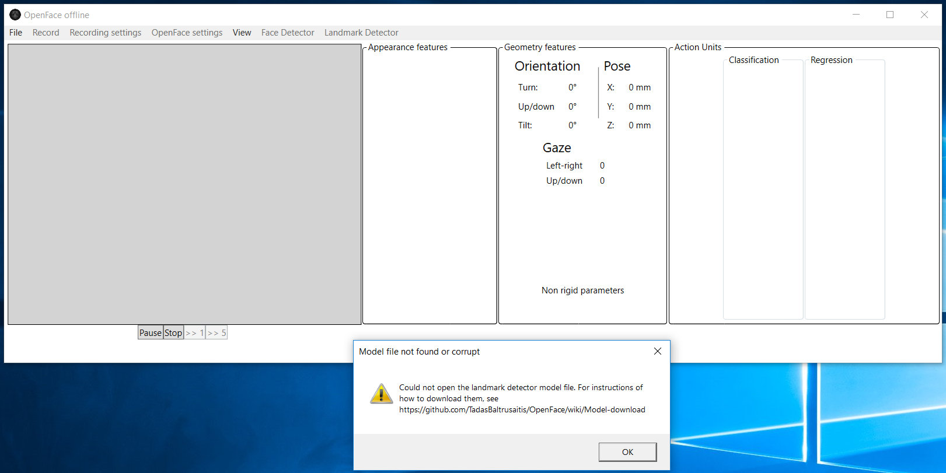Screen dimensions: 946x473
Task: Click the 'Pose' heading
Action: [x=617, y=66]
